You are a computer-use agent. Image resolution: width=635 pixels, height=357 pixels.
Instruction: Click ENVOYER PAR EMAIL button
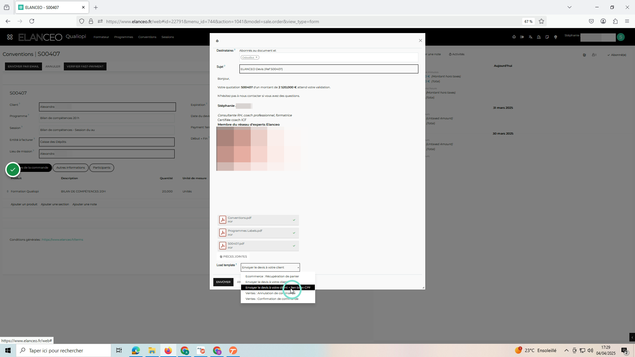(23, 66)
